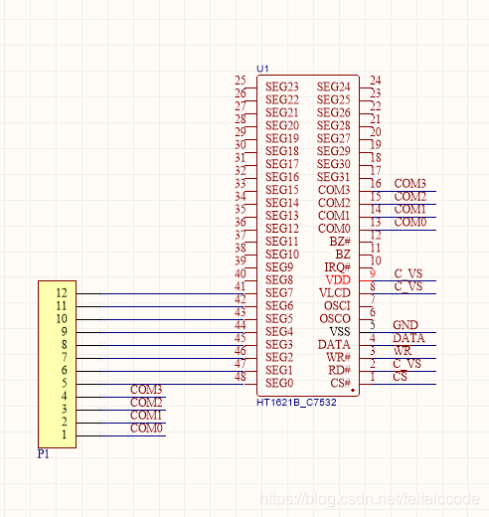
Task: Select the IRQ# pin name
Action: click(x=337, y=267)
